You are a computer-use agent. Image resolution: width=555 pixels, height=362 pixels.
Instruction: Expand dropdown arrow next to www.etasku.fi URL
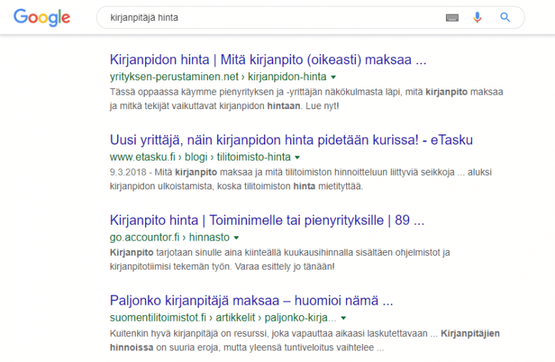point(297,157)
